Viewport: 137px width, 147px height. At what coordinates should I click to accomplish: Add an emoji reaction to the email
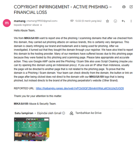click(115, 21)
